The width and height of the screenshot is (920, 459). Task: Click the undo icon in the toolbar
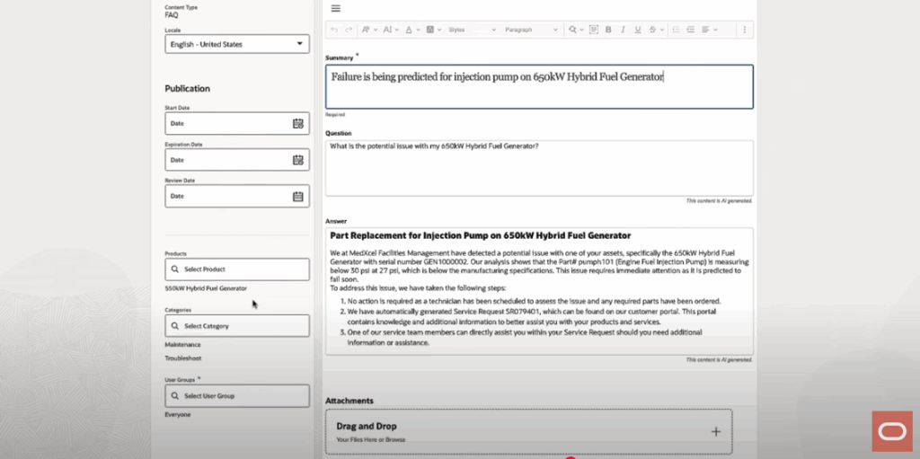pyautogui.click(x=335, y=30)
